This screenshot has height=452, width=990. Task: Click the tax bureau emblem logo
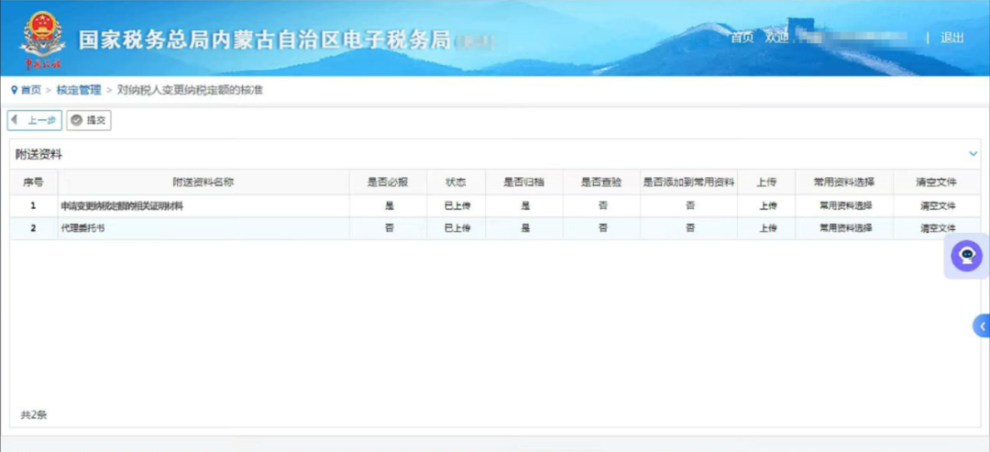click(x=42, y=39)
